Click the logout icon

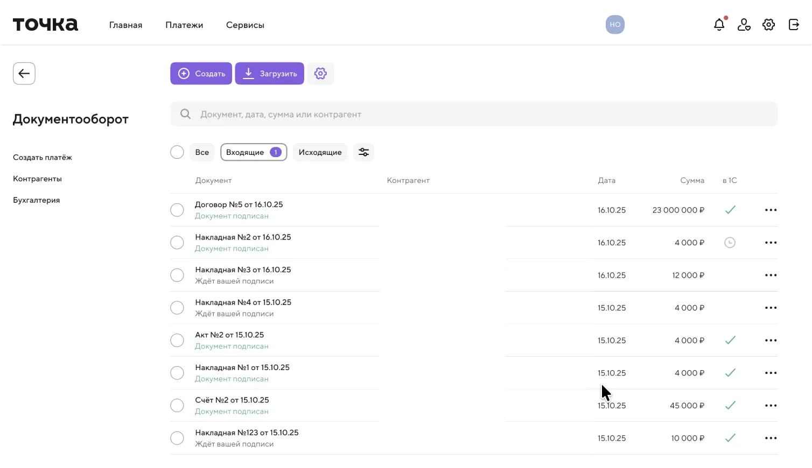(794, 25)
